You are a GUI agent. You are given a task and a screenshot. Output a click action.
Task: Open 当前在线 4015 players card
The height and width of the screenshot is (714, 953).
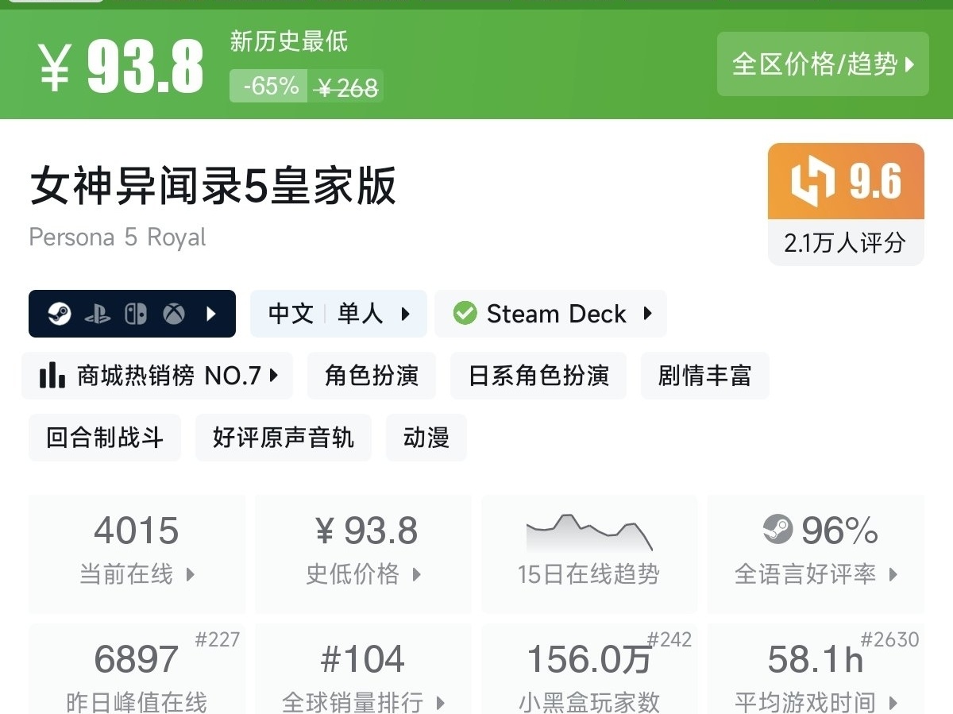tap(137, 554)
